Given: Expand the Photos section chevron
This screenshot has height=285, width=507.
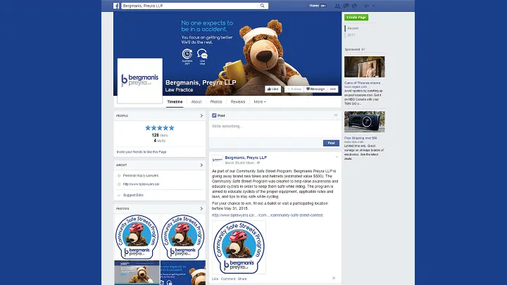Looking at the screenshot, I should click(x=201, y=209).
